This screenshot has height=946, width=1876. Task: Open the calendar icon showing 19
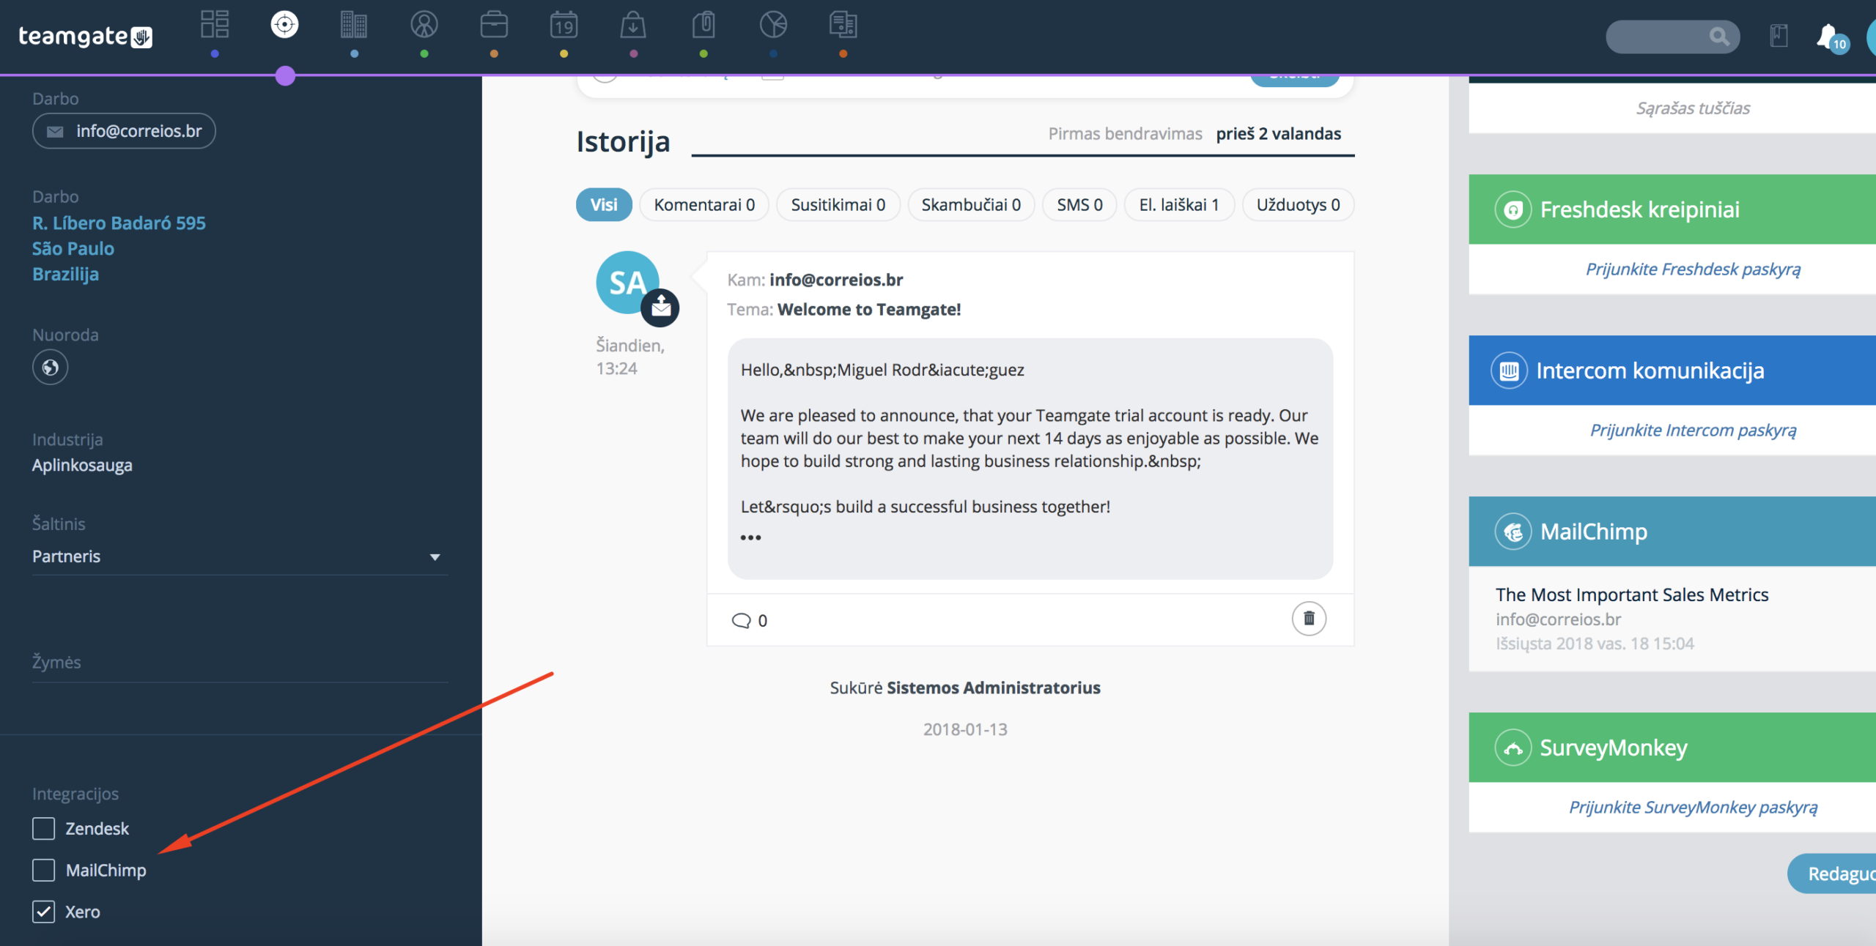click(x=564, y=25)
